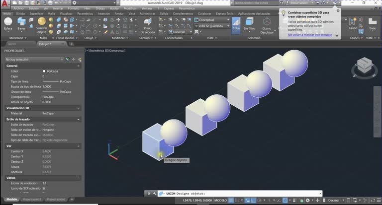The image size is (382, 205).
Task: Switch to the Malla ribbon tab
Action: 51,13
